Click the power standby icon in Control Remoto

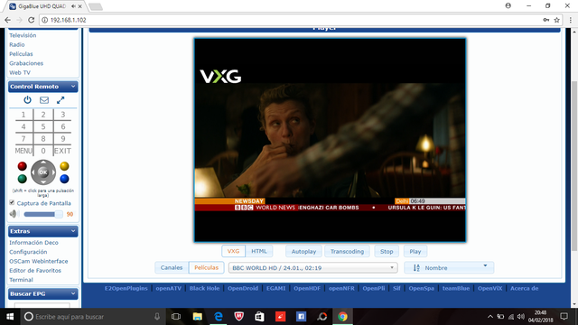pyautogui.click(x=28, y=100)
